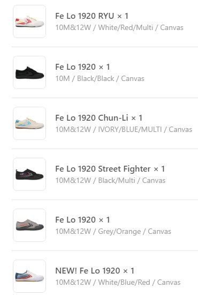Click the × 1 quantity beside the RYU title
This screenshot has height=295, width=198.
pyautogui.click(x=123, y=16)
